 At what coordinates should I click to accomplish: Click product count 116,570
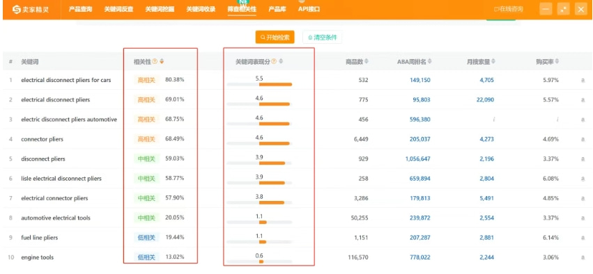point(357,257)
